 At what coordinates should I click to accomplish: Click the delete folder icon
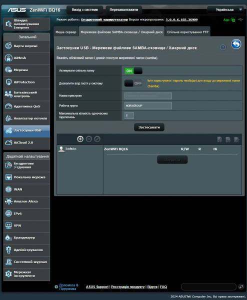228,139
